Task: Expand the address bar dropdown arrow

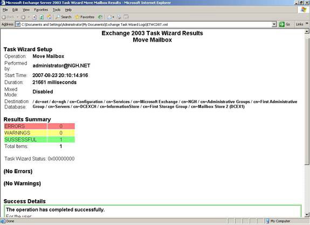Action: click(x=274, y=24)
